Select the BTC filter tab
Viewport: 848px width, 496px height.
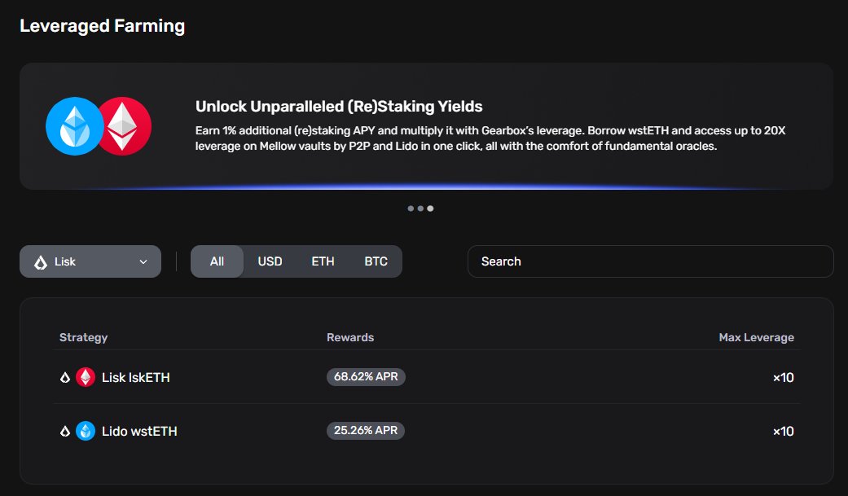tap(376, 261)
